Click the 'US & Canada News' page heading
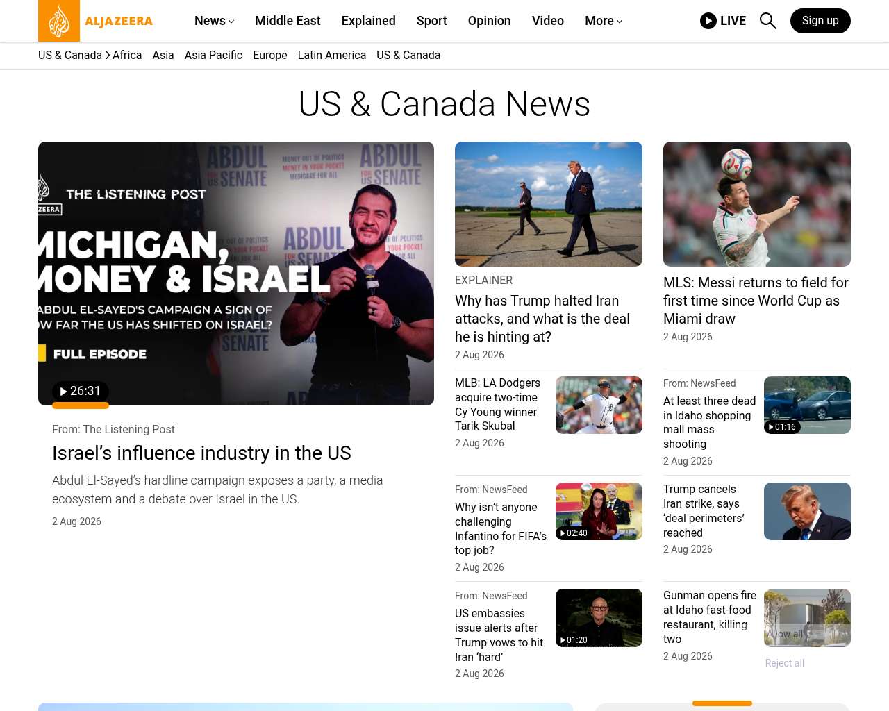Screen dimensions: 889x711 (444, 104)
